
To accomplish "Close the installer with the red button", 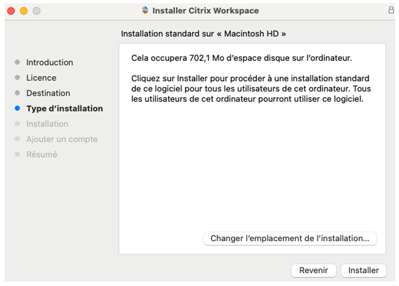I will click(x=11, y=11).
